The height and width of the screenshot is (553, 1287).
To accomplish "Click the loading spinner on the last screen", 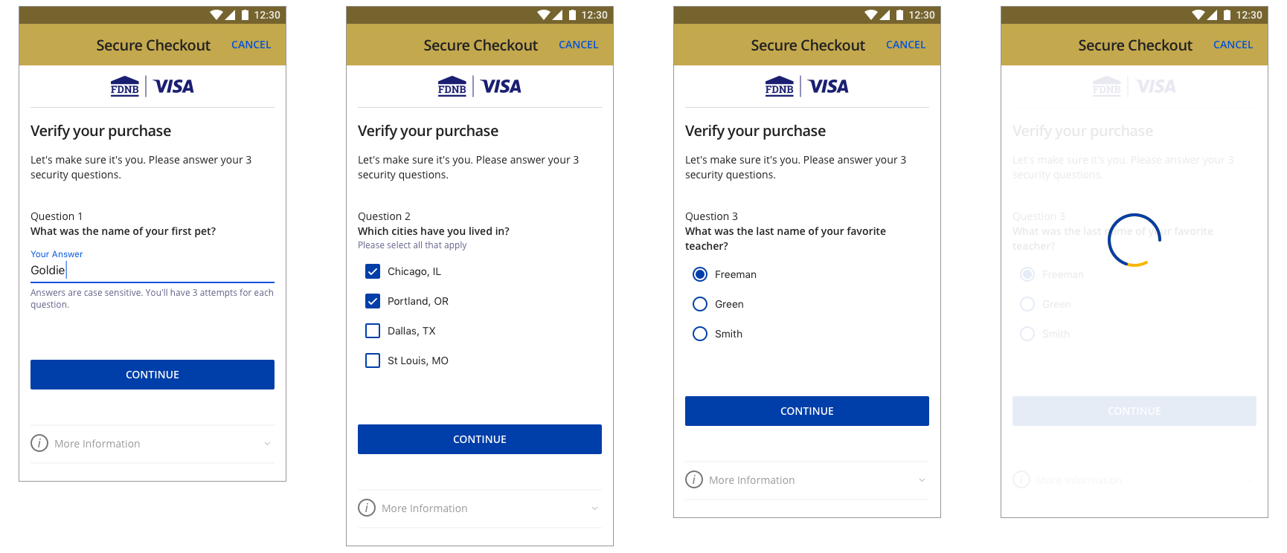I will [1134, 240].
